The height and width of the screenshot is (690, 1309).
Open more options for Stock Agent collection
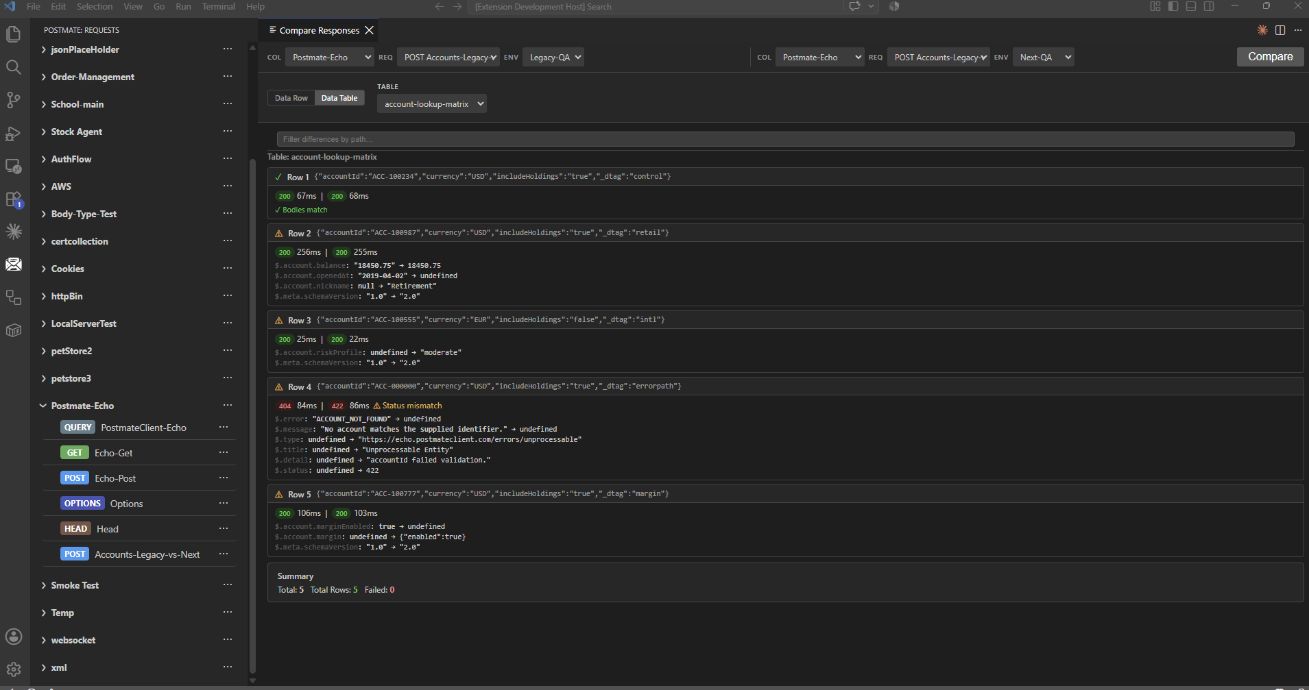click(228, 132)
